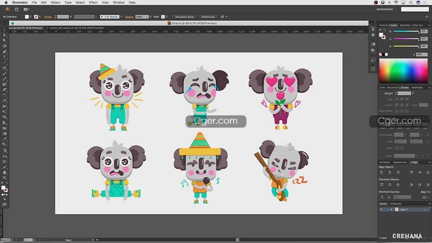Activate fill box in Color panel
The image size is (432, 243).
(x=381, y=35)
